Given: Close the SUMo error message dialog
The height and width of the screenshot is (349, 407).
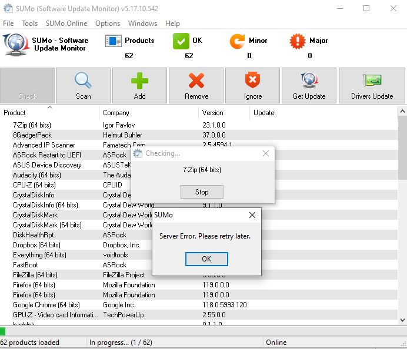Looking at the screenshot, I should 252,215.
